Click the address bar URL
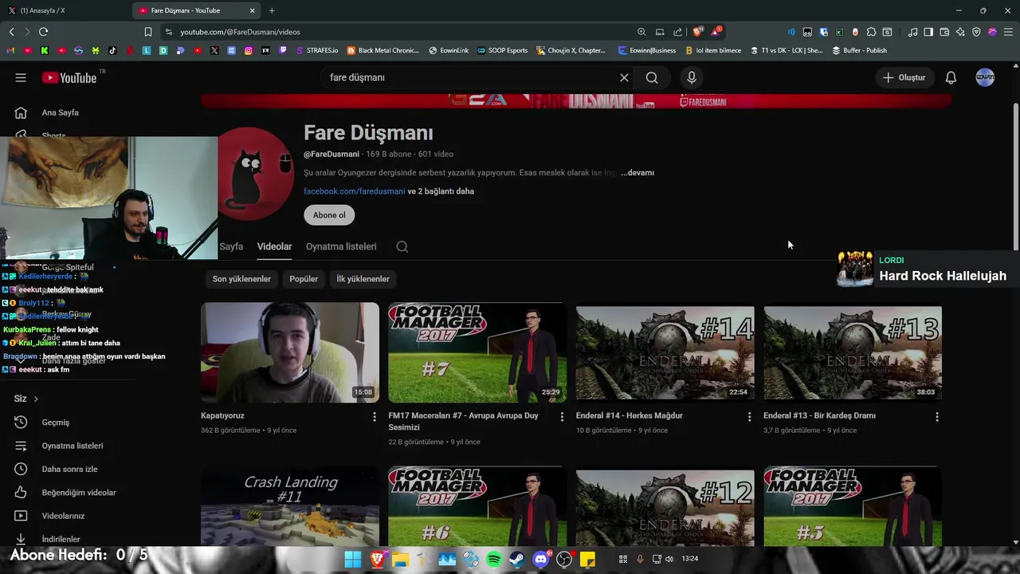This screenshot has height=574, width=1020. pyautogui.click(x=240, y=32)
